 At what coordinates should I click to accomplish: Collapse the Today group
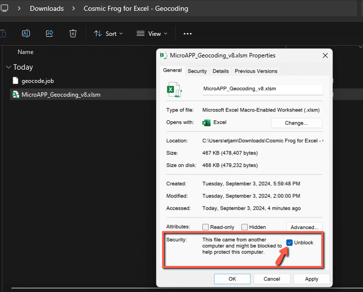[8, 67]
